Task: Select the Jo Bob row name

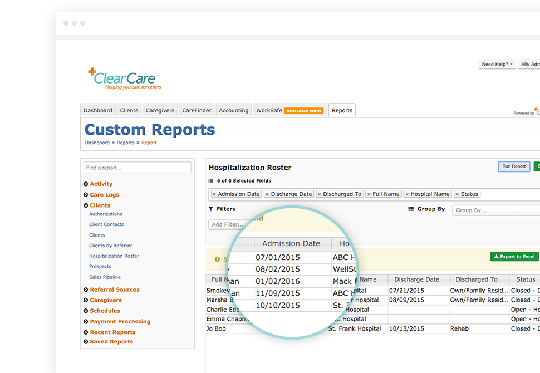Action: click(216, 328)
